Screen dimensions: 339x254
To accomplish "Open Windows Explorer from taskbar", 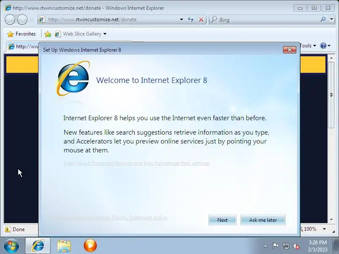I will (x=64, y=246).
